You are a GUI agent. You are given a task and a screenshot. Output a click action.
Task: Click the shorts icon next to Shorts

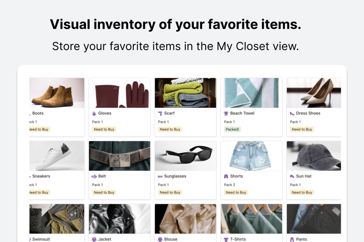click(x=226, y=177)
